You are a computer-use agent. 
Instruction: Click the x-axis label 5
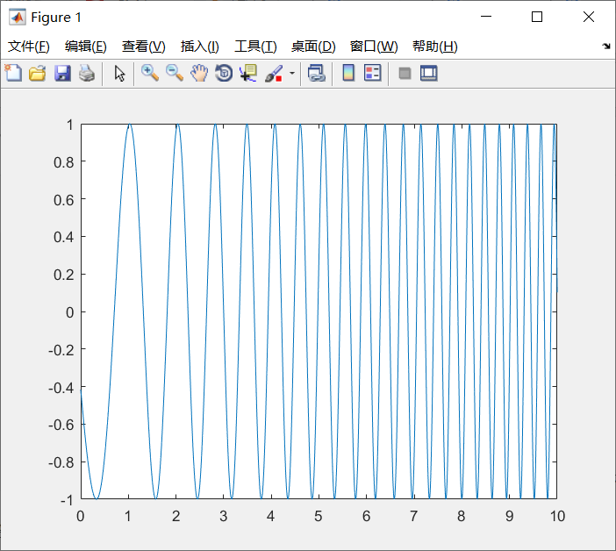coord(319,516)
